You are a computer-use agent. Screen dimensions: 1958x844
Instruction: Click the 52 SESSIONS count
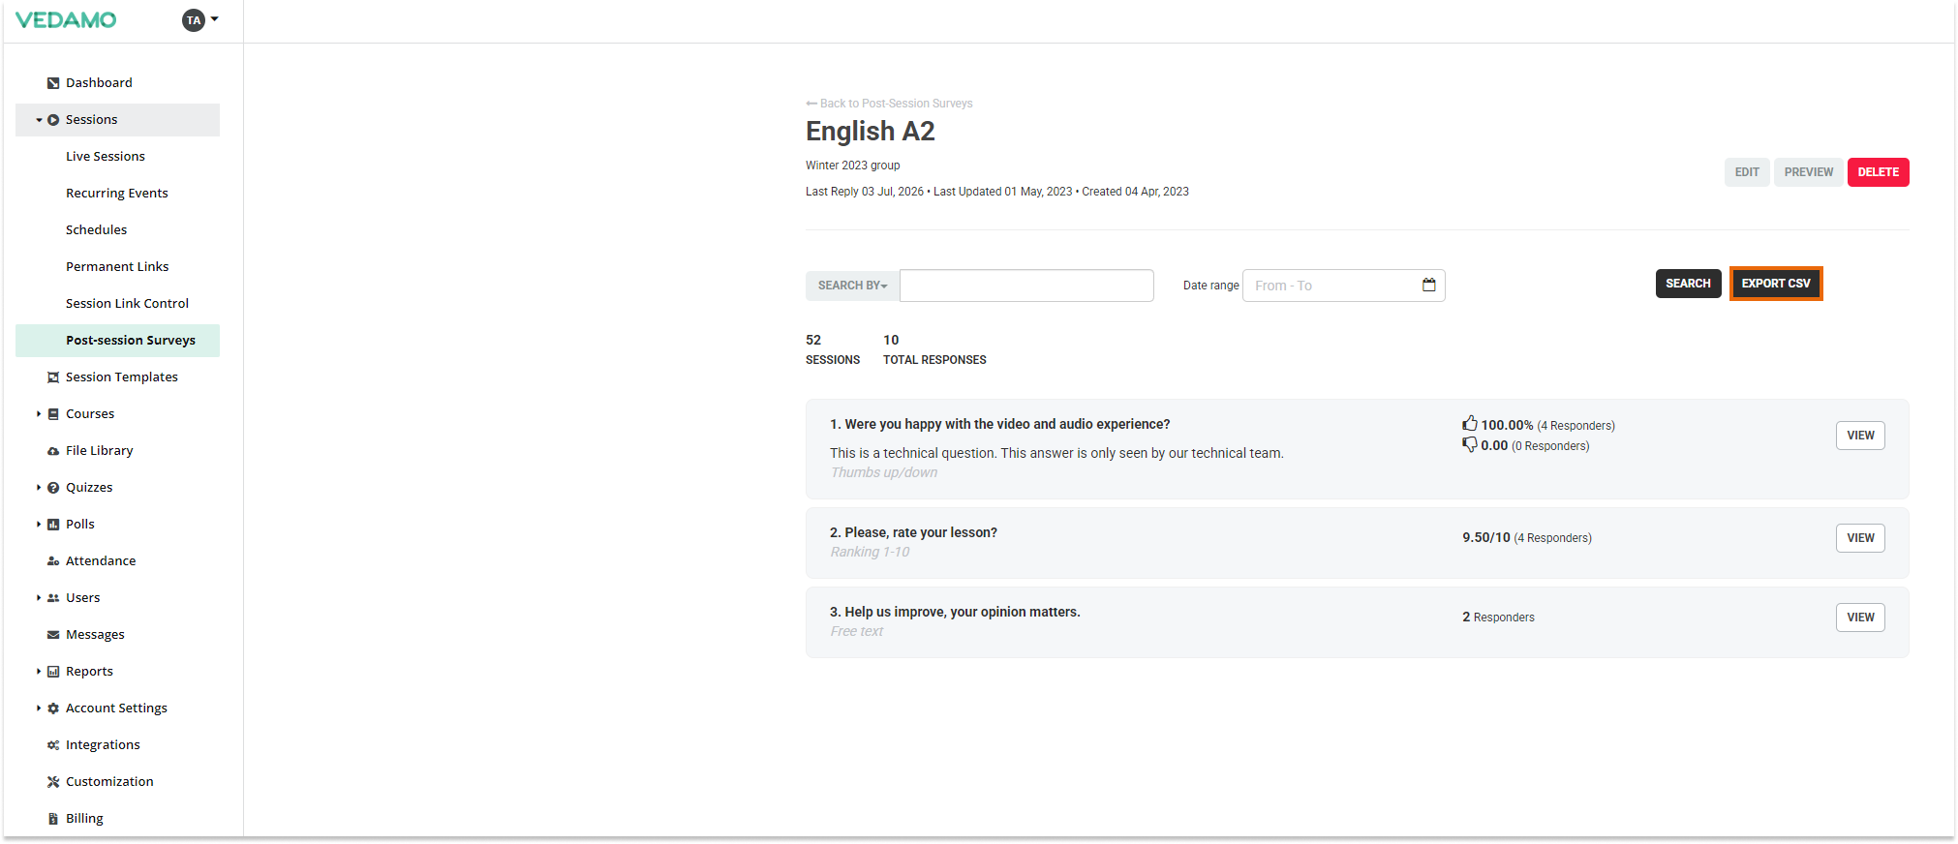pos(833,349)
